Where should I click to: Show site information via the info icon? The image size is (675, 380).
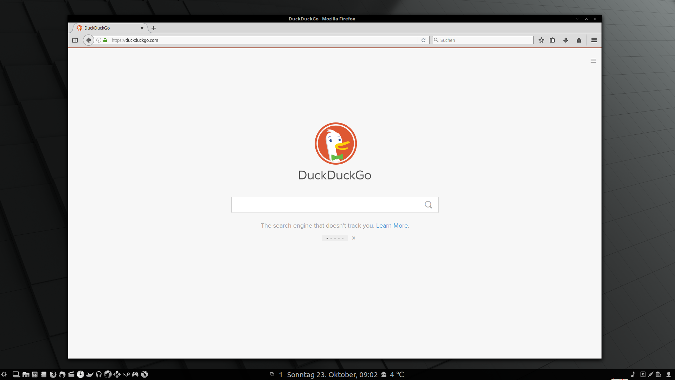tap(99, 40)
